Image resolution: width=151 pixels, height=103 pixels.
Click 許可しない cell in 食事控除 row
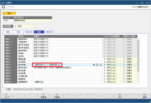point(114,79)
